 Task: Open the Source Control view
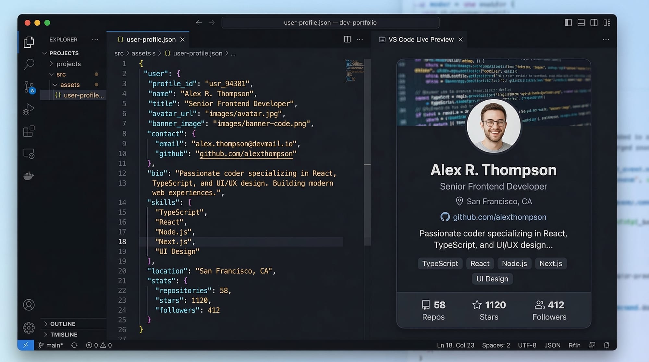[x=29, y=87]
